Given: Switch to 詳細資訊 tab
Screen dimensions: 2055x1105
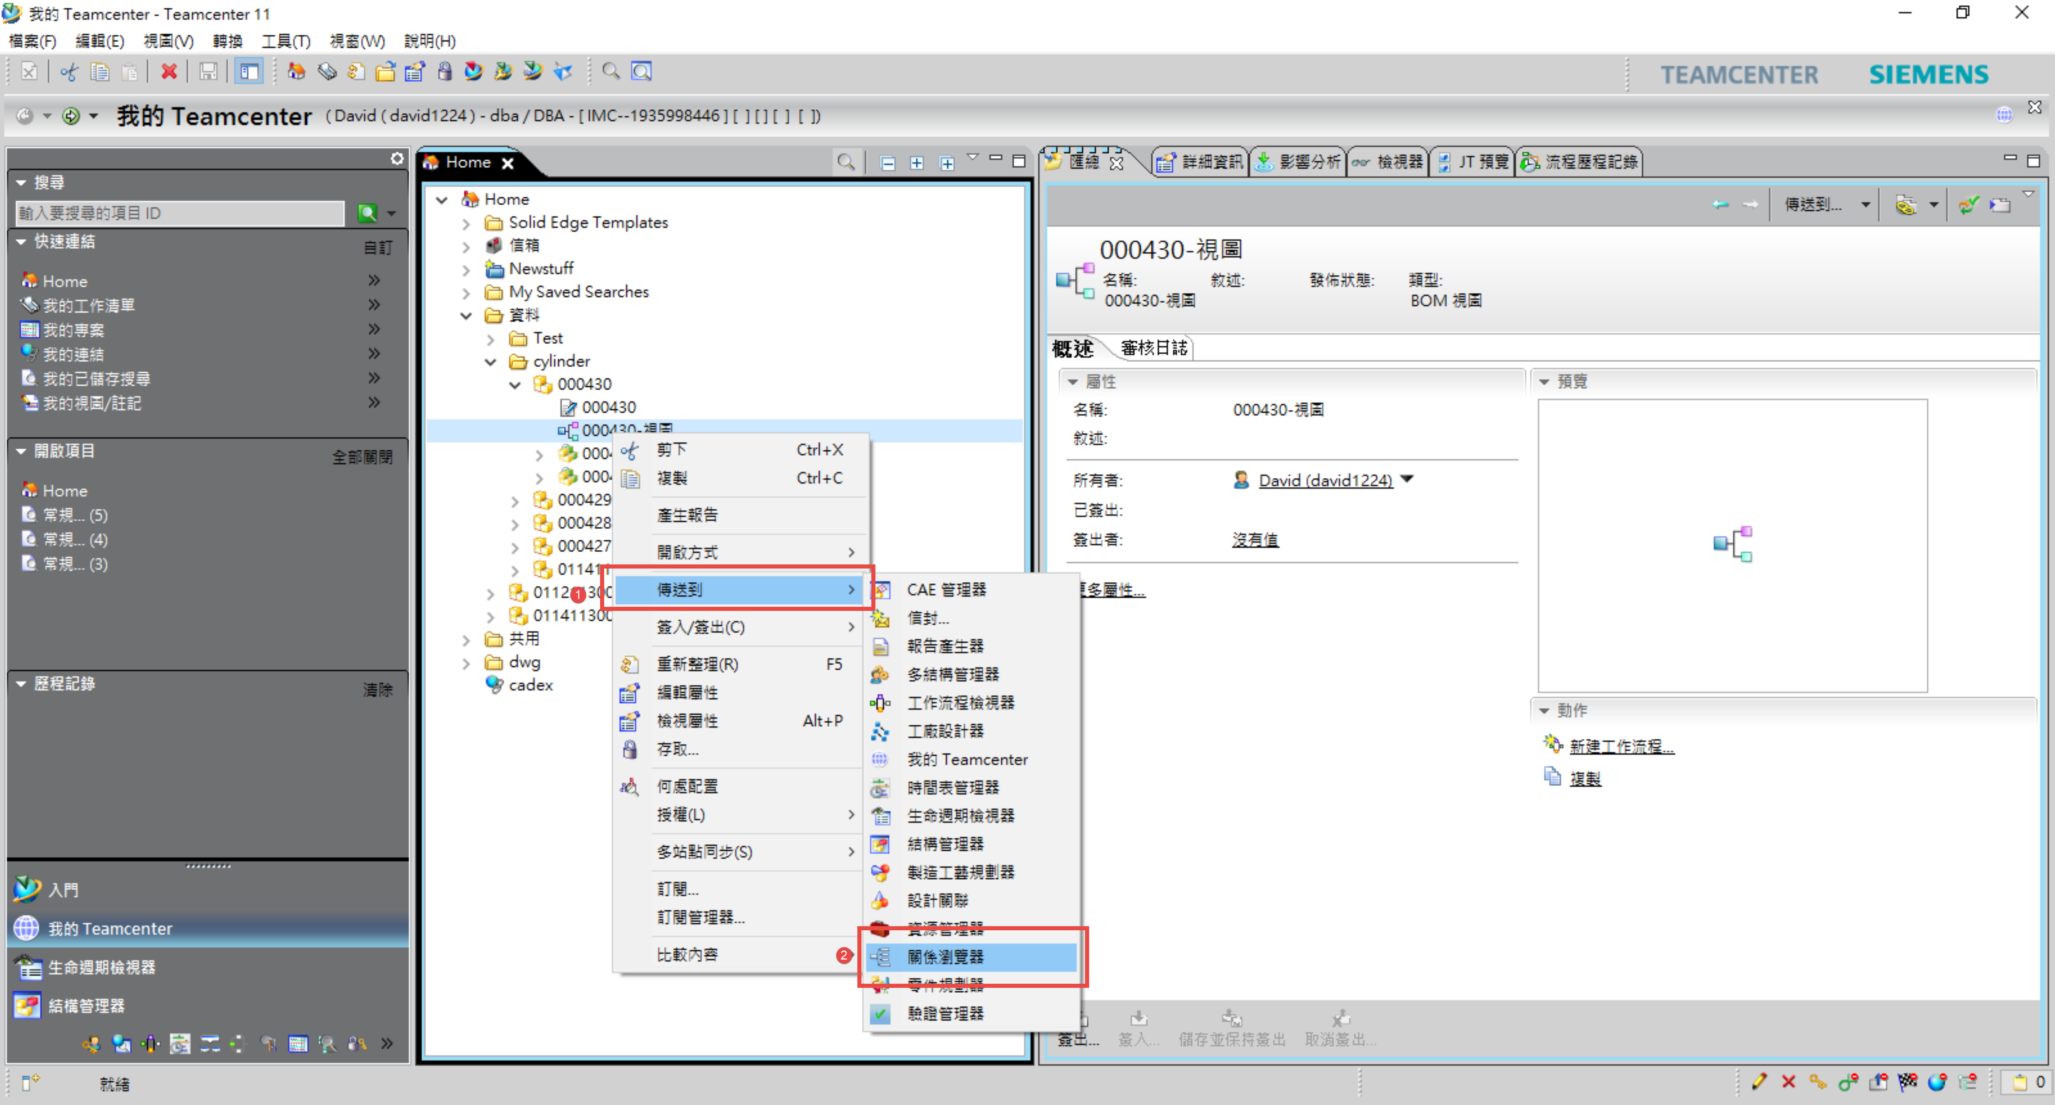Looking at the screenshot, I should [1200, 162].
